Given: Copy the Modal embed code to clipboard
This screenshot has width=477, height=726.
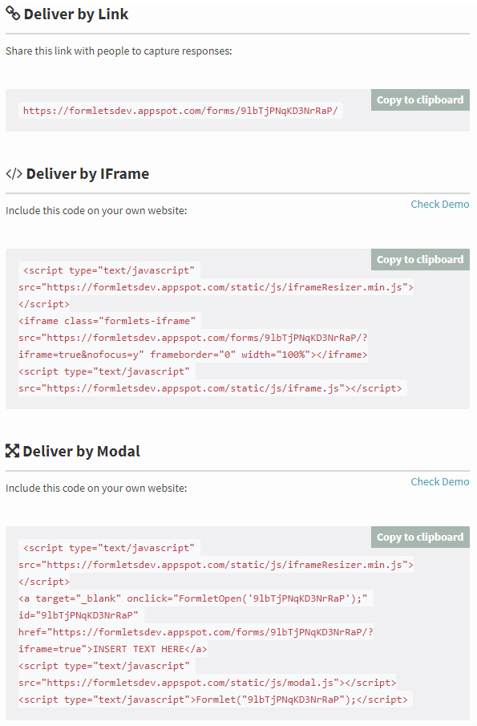Looking at the screenshot, I should (420, 537).
